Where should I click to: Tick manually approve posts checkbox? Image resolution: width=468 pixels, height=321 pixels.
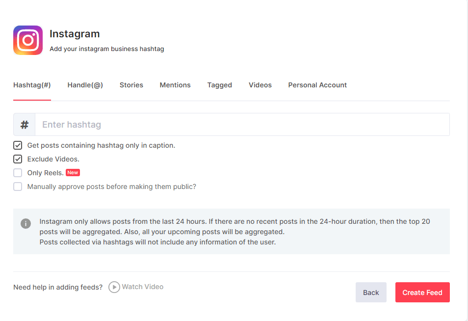pos(18,187)
